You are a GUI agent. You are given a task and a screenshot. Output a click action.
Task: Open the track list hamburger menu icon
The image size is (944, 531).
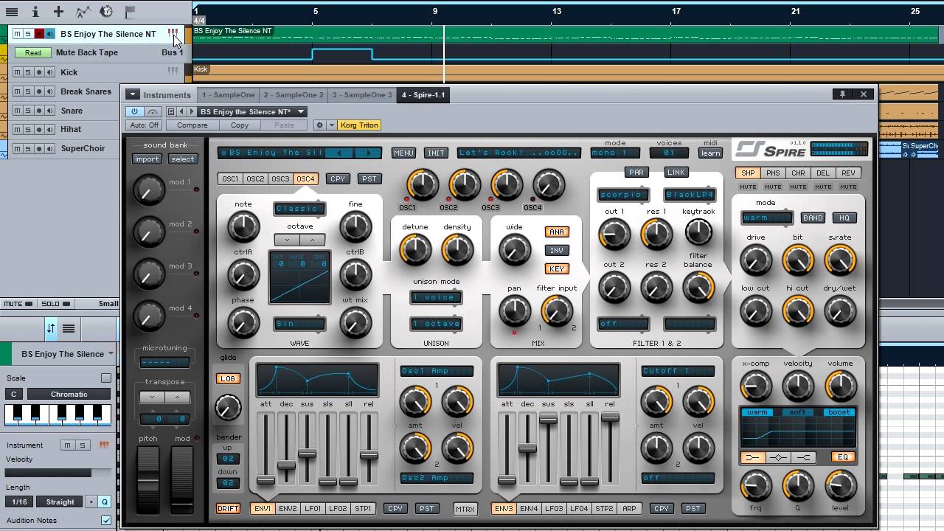click(x=13, y=12)
